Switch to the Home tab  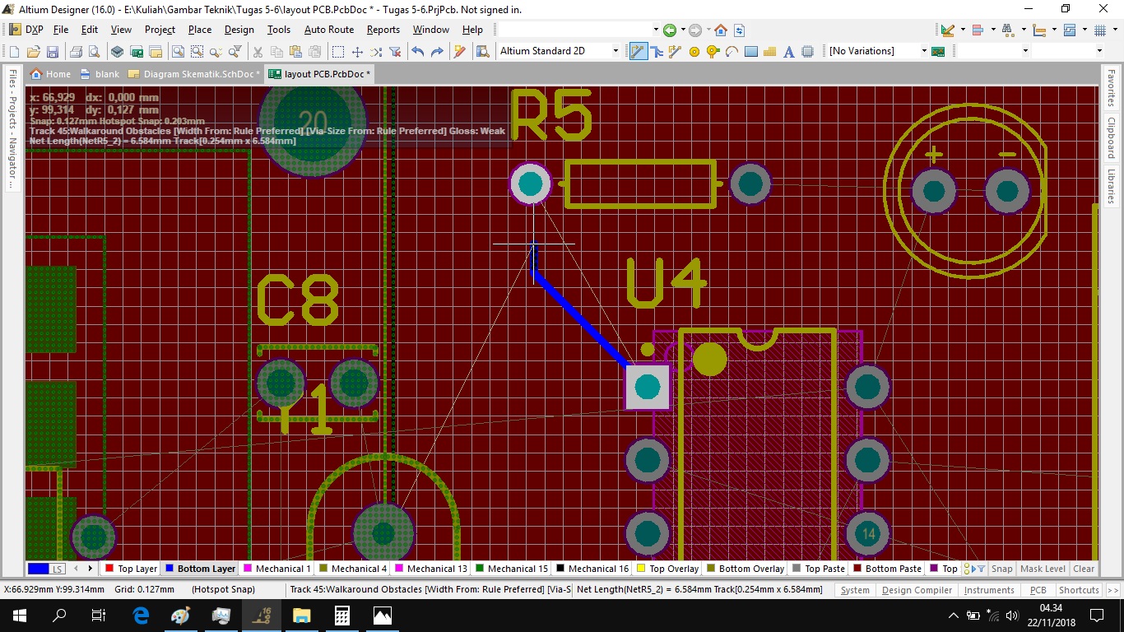[51, 74]
